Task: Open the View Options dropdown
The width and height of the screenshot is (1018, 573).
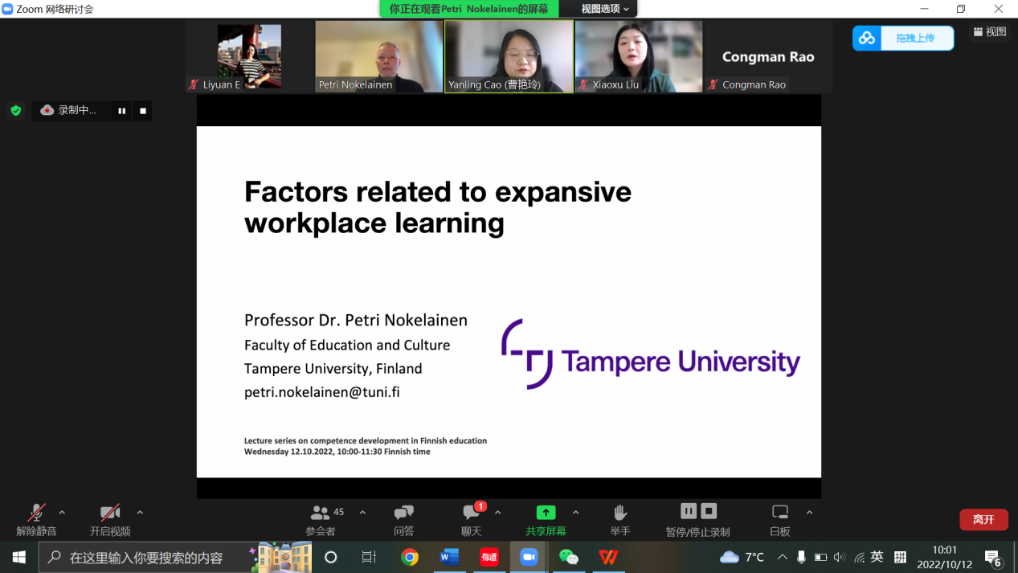Action: coord(605,9)
